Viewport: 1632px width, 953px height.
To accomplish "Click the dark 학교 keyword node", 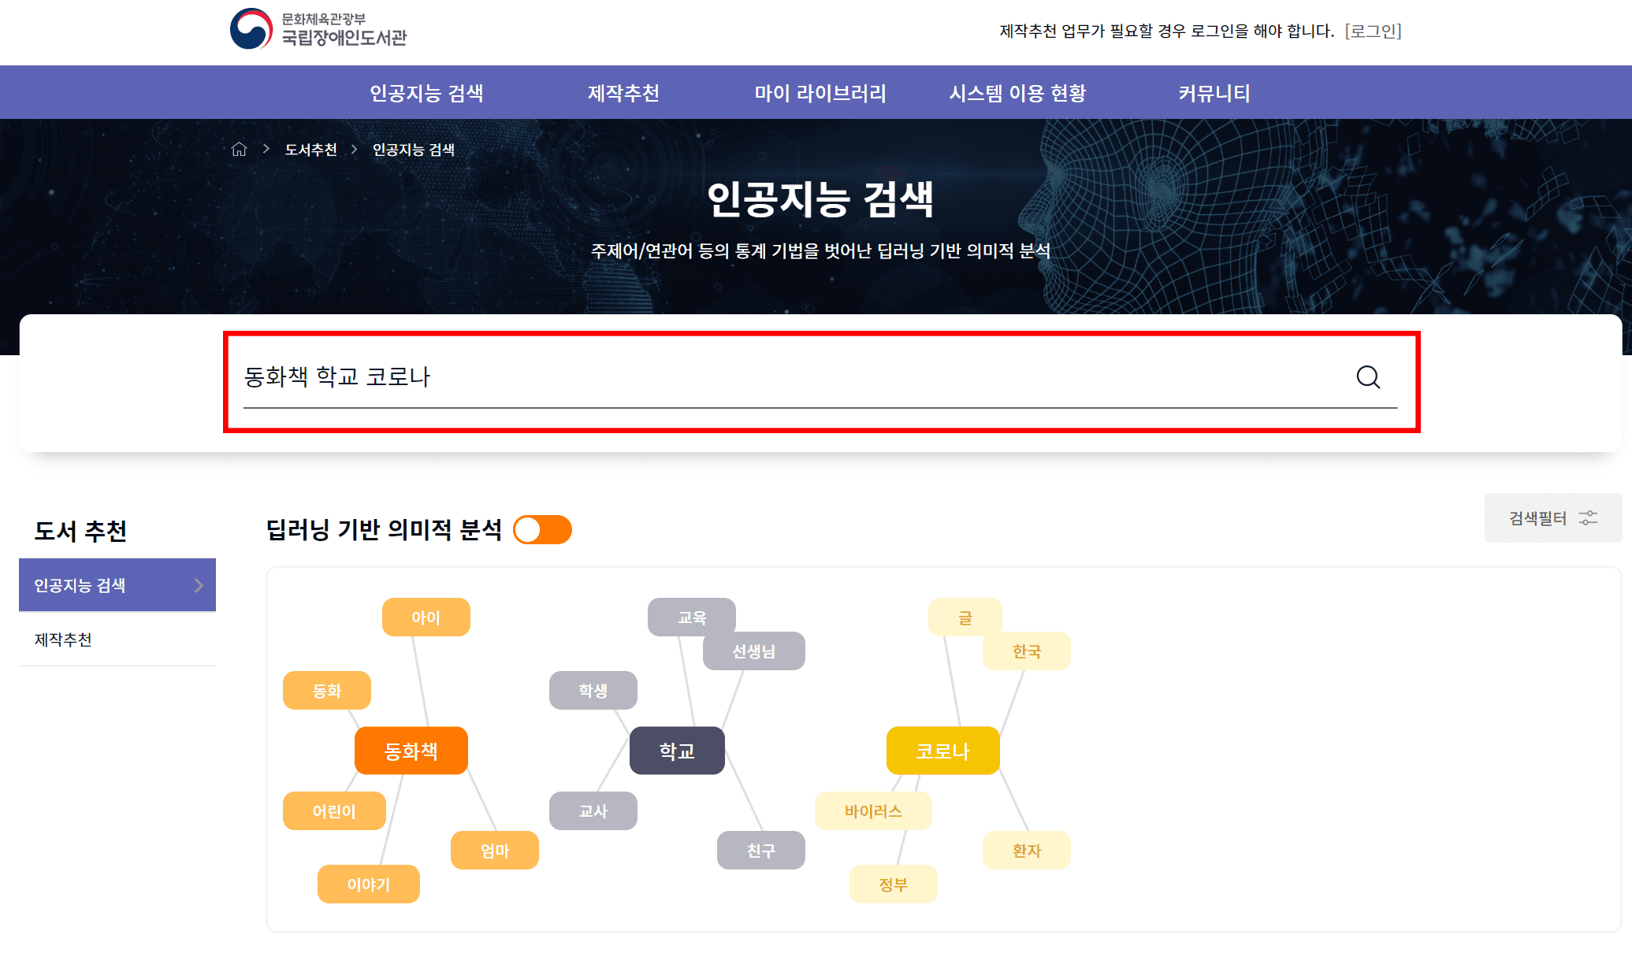I will 677,751.
